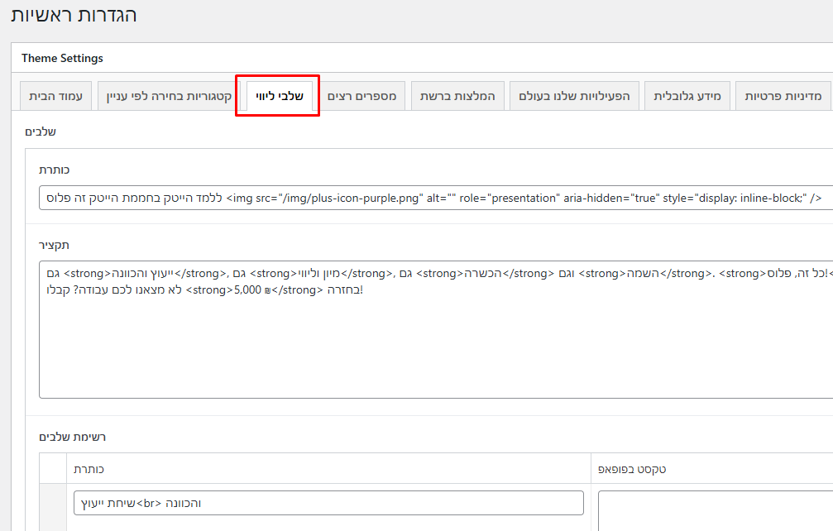
Task: Click the repeater row handle beside שיחת ייעוץ
Action: click(x=53, y=506)
